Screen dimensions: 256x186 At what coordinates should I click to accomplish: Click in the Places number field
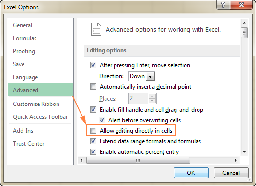(x=139, y=98)
